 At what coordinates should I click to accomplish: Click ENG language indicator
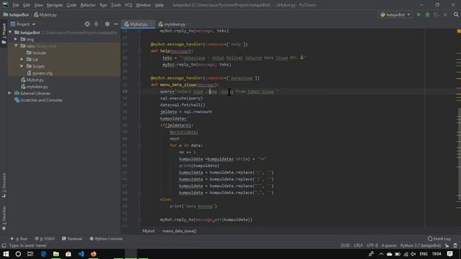click(424, 254)
